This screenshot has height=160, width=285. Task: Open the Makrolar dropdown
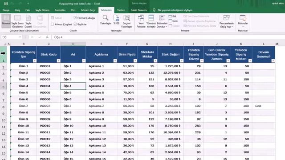(243, 21)
